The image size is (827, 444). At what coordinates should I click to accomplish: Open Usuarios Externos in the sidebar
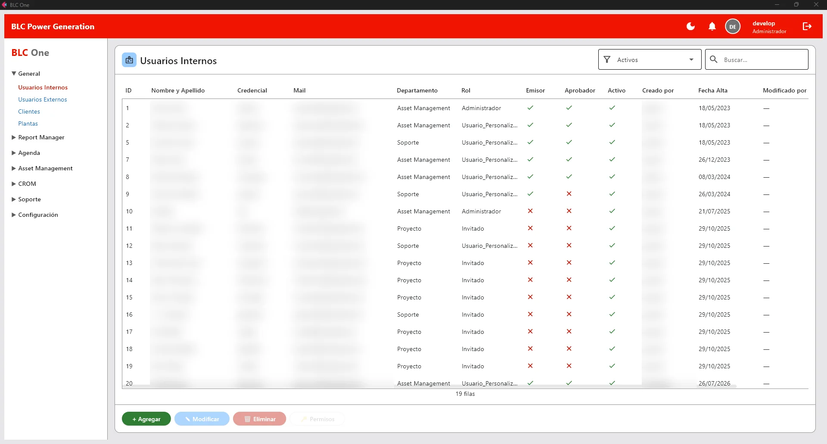click(x=43, y=99)
